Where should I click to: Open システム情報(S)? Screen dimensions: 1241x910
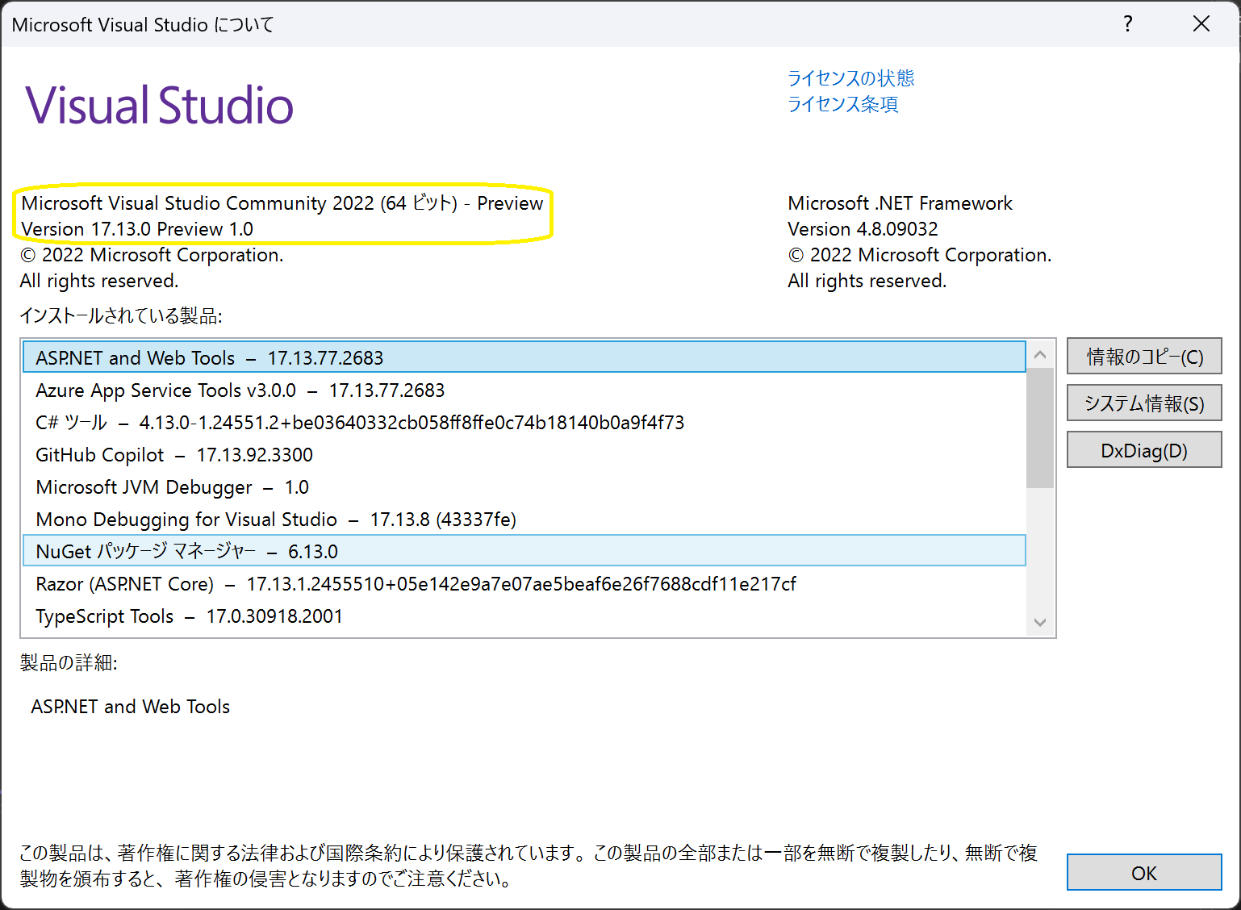(x=1144, y=403)
